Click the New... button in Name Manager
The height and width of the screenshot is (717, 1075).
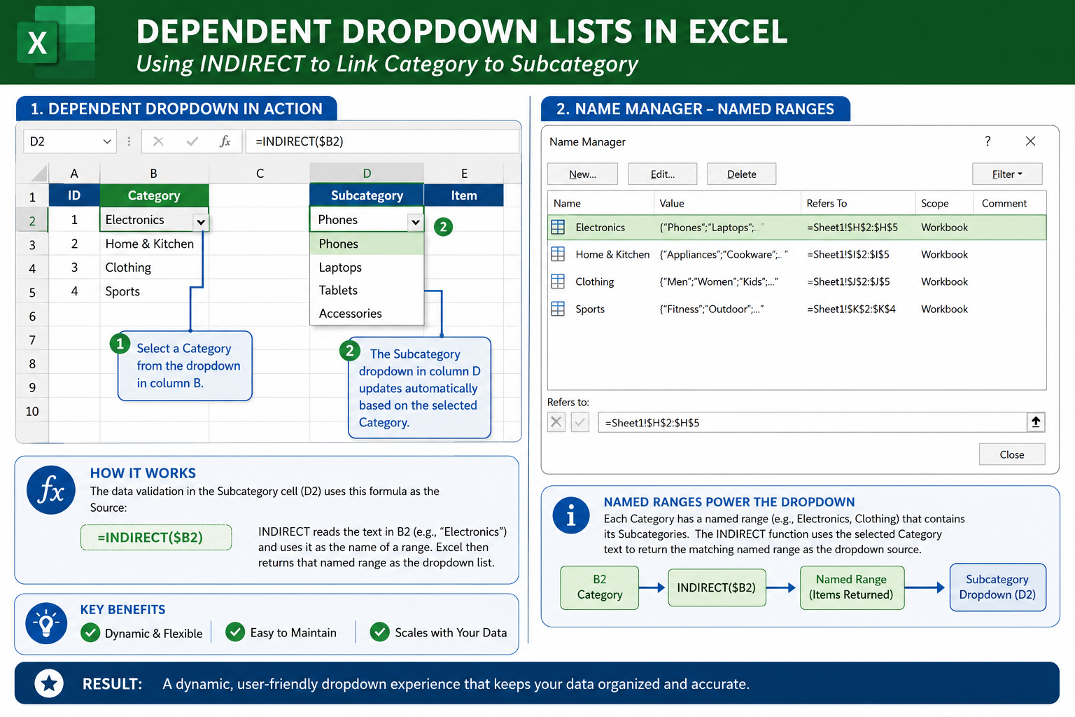pyautogui.click(x=582, y=174)
